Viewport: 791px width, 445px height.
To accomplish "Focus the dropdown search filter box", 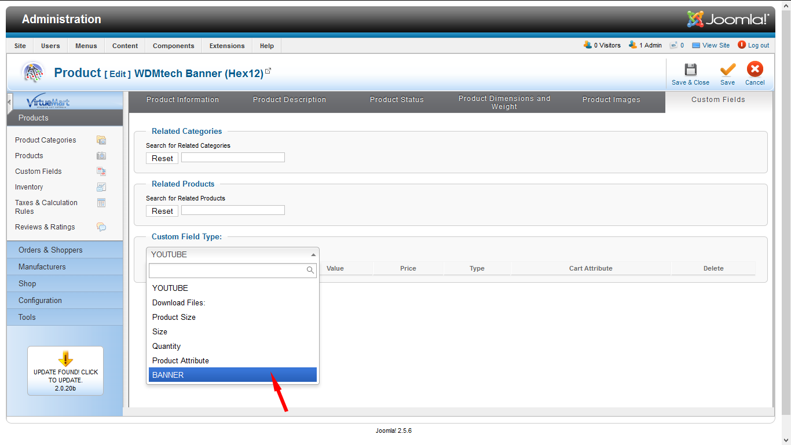I will tap(228, 270).
